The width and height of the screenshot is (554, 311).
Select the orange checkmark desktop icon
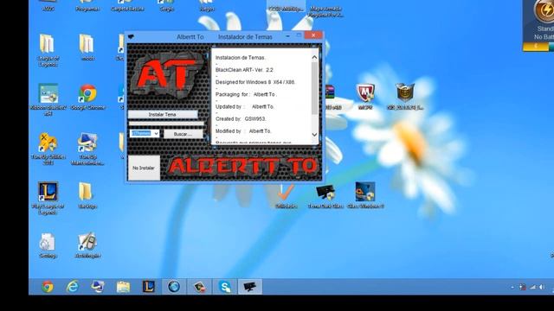[x=286, y=196]
